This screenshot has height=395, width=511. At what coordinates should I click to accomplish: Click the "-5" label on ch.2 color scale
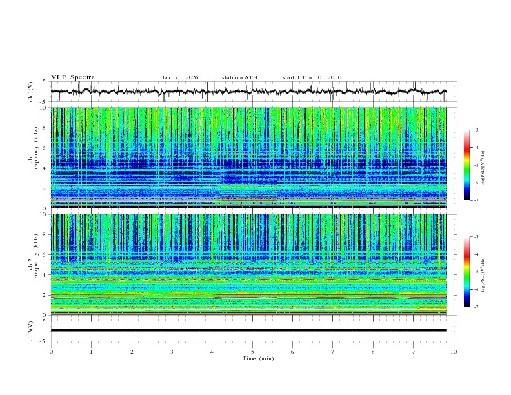[476, 272]
